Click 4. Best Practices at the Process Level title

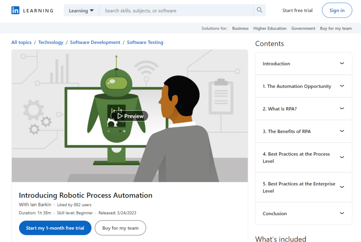tap(296, 158)
